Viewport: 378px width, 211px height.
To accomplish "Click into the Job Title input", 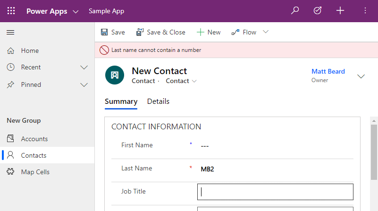I will (x=275, y=192).
